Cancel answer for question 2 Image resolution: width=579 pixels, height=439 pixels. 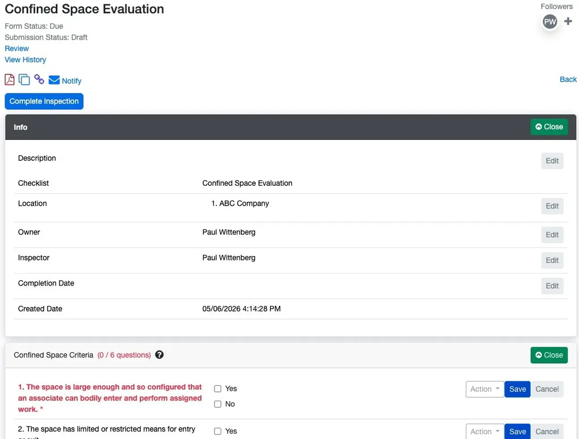[x=547, y=431]
